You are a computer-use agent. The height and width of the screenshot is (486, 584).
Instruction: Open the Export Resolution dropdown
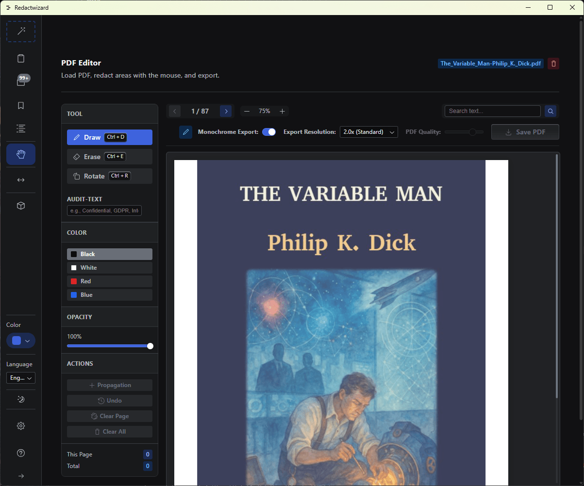click(x=369, y=132)
